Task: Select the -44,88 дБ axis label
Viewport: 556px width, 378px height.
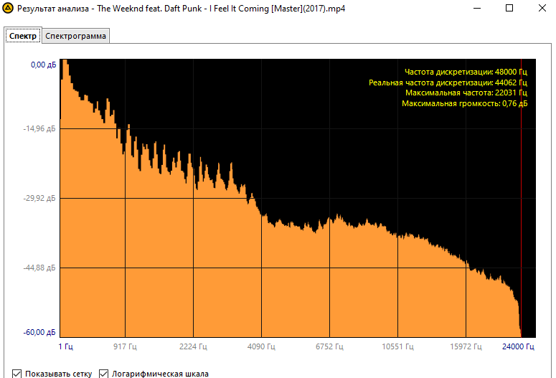Action: click(x=39, y=268)
